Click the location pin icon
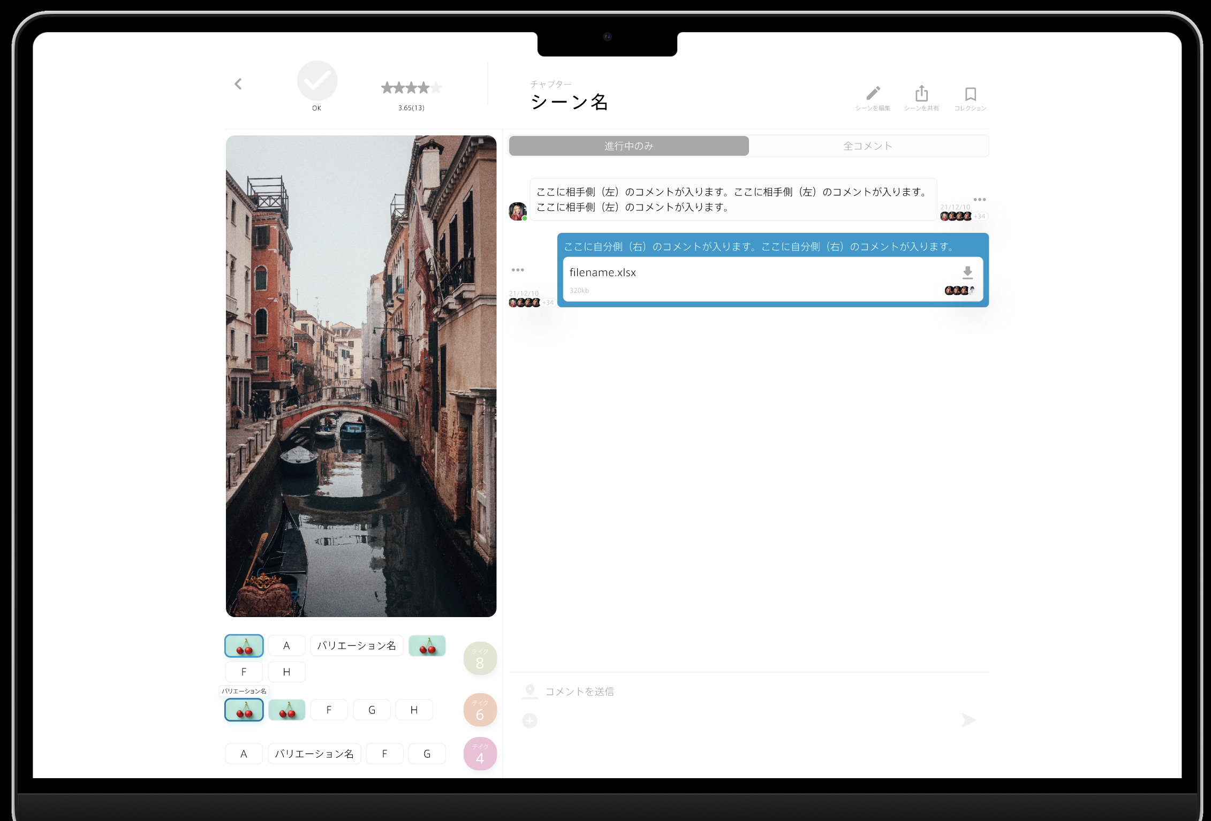 [x=529, y=690]
